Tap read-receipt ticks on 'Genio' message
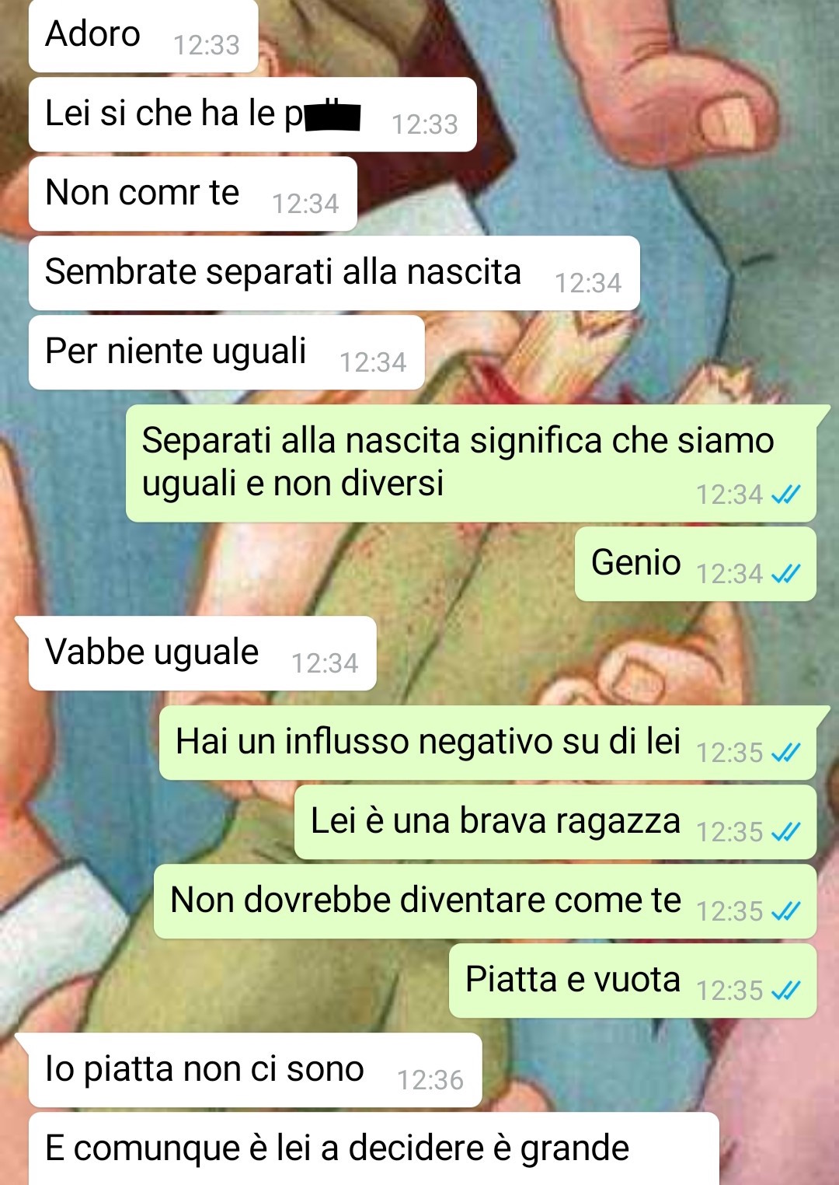The image size is (839, 1185). click(786, 574)
